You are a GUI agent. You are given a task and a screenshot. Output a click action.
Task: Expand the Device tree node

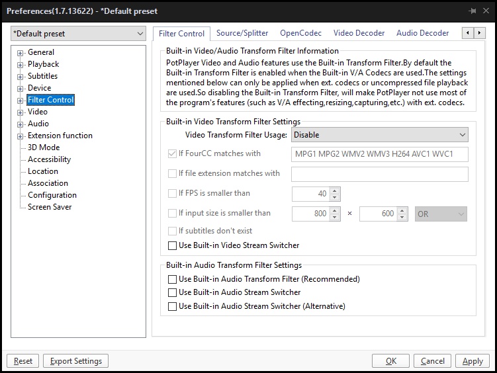coord(20,89)
